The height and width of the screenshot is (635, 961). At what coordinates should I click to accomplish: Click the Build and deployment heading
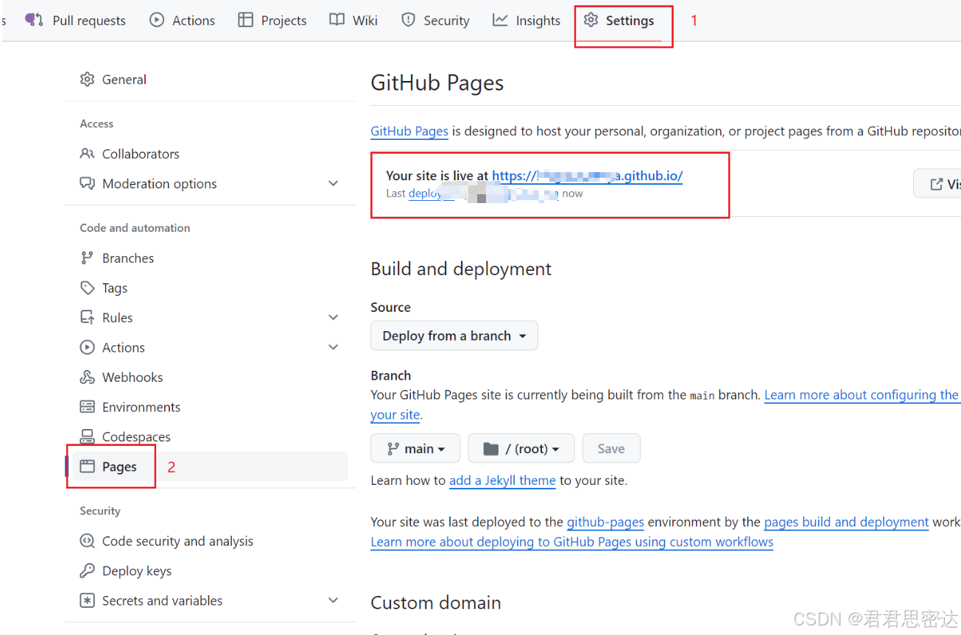[461, 269]
